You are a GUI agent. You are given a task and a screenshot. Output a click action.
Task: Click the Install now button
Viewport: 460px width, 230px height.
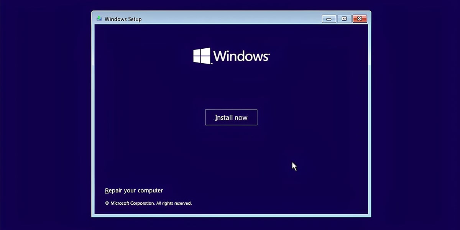(x=231, y=117)
